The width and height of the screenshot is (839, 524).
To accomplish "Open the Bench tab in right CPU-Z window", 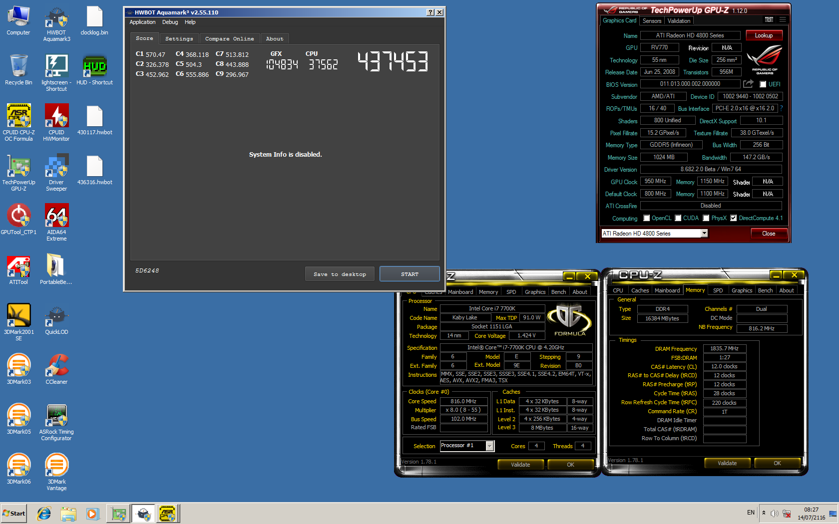I will tap(765, 290).
